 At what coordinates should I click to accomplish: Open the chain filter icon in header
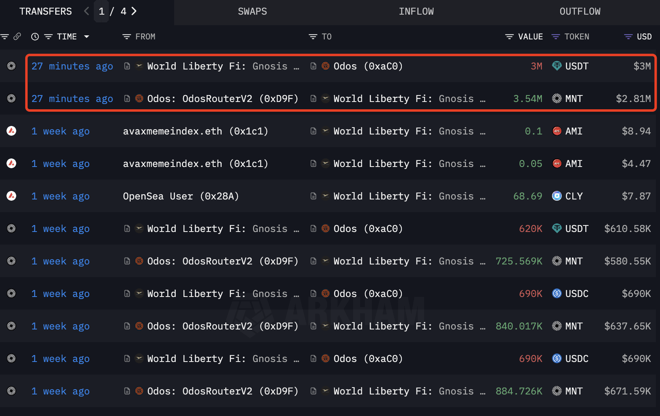click(5, 37)
